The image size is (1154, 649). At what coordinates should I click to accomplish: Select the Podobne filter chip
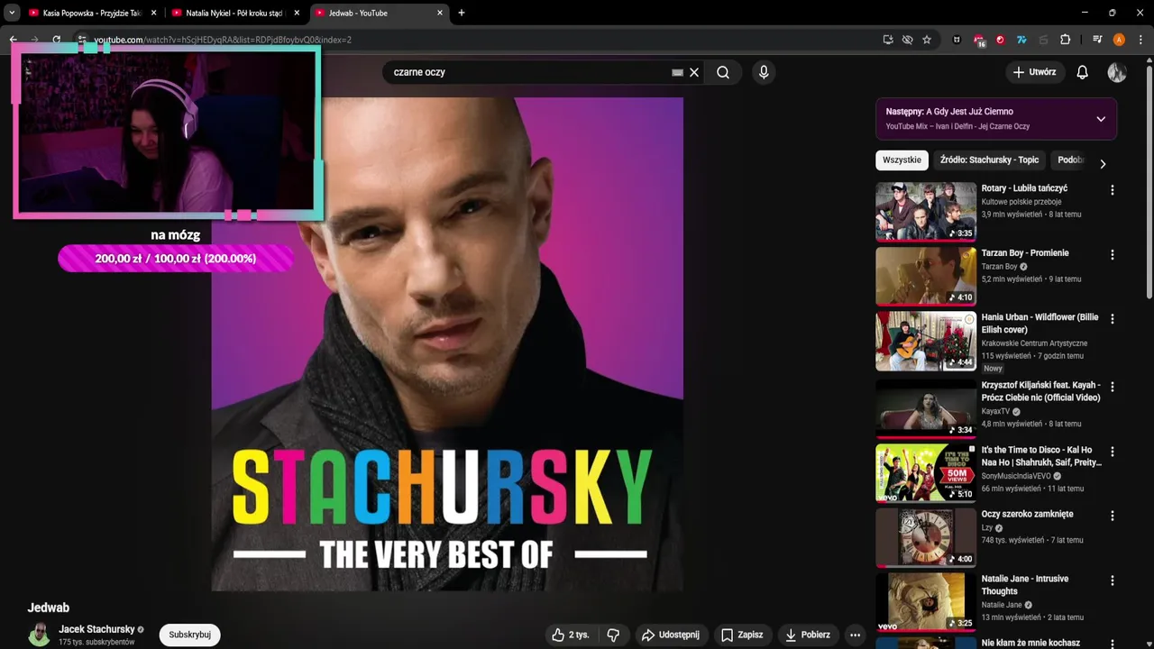[x=1071, y=160]
